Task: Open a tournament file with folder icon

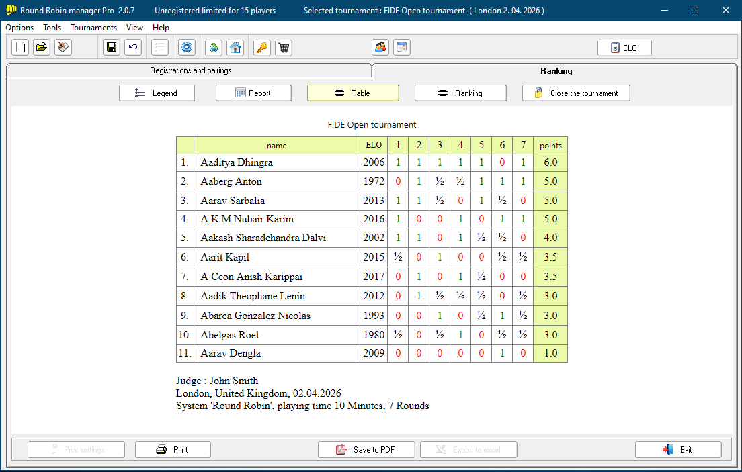Action: tap(42, 48)
